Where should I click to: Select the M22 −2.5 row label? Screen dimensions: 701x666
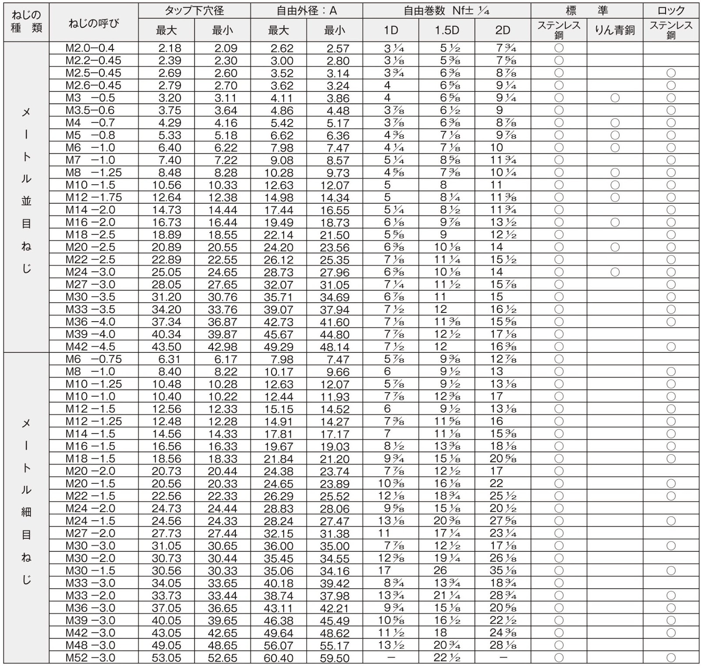[90, 260]
